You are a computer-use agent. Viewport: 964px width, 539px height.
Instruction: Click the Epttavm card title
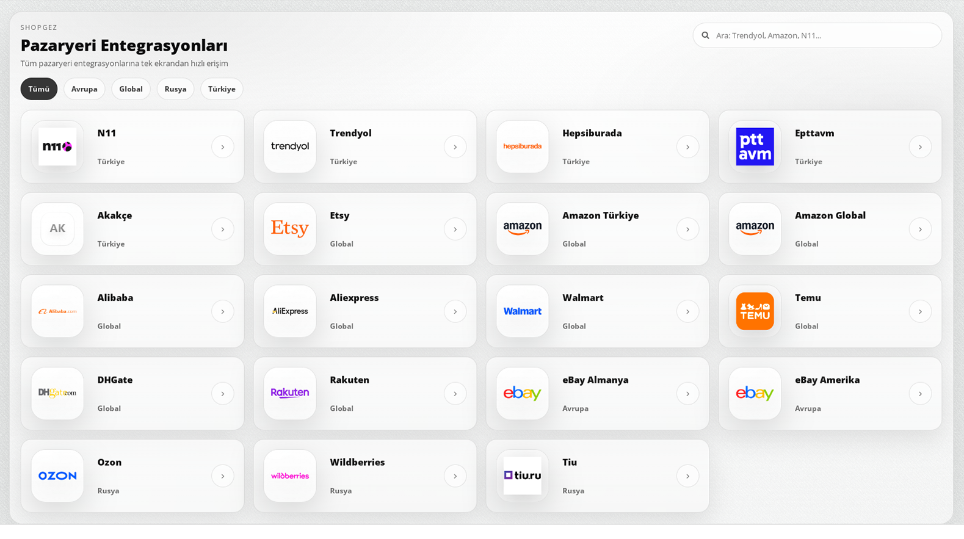point(814,133)
